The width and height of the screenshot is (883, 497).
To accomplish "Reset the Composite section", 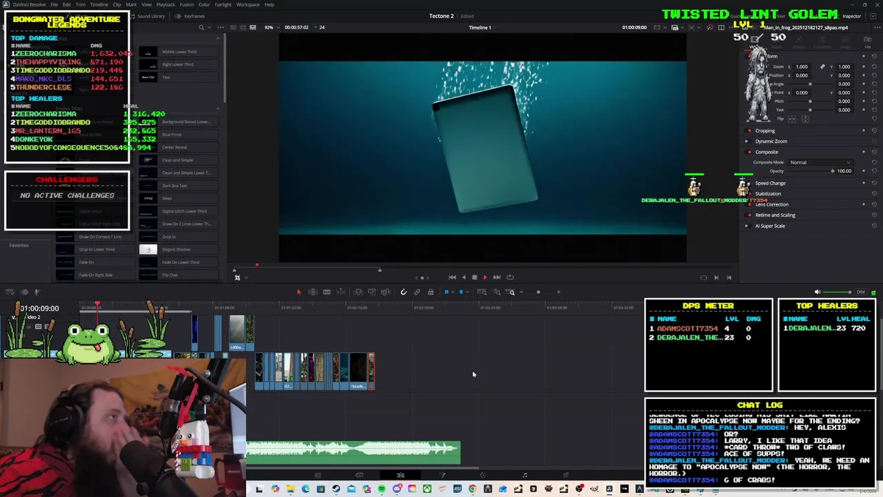I will tap(874, 152).
